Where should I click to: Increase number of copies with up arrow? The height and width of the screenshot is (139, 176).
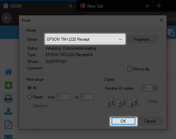tap(155, 87)
